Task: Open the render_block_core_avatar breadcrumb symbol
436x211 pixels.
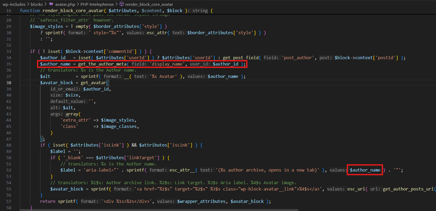Action: pyautogui.click(x=149, y=4)
